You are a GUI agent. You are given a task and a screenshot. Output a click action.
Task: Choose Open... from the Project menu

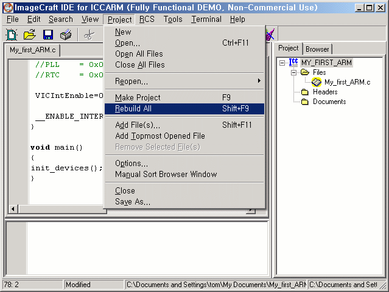184,43
